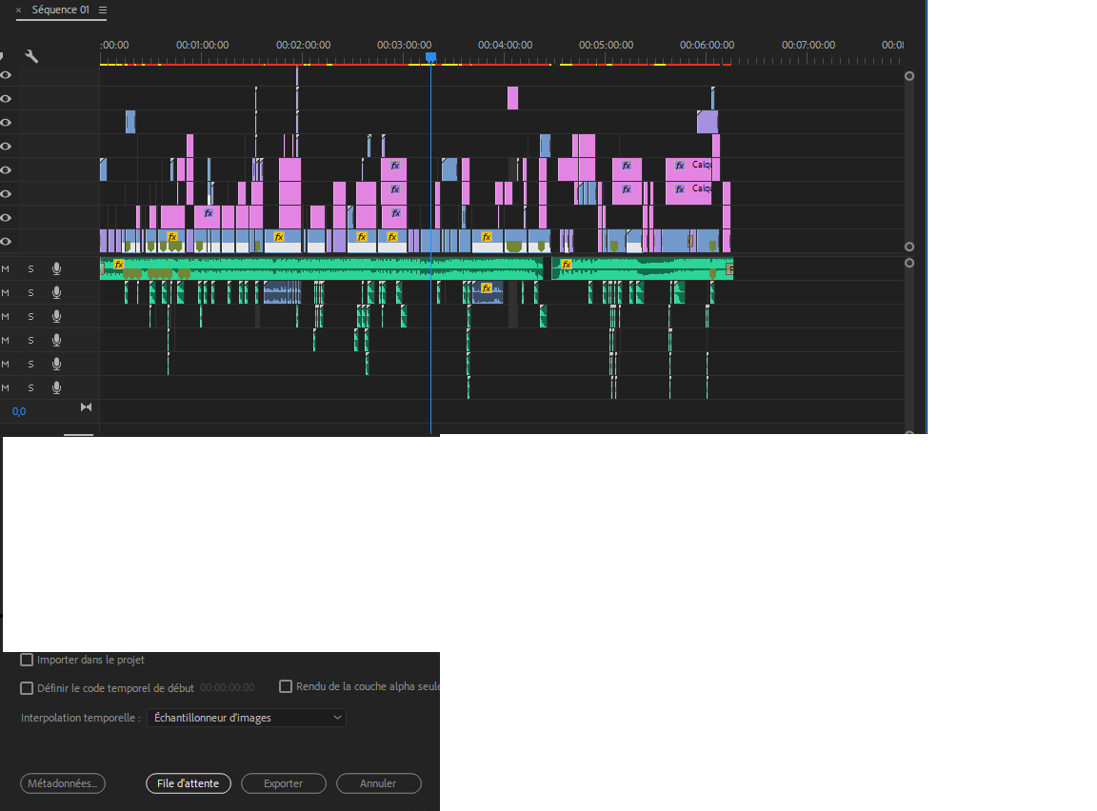Click the voice-over microphone on first audio track
The height and width of the screenshot is (811, 1097).
57,269
